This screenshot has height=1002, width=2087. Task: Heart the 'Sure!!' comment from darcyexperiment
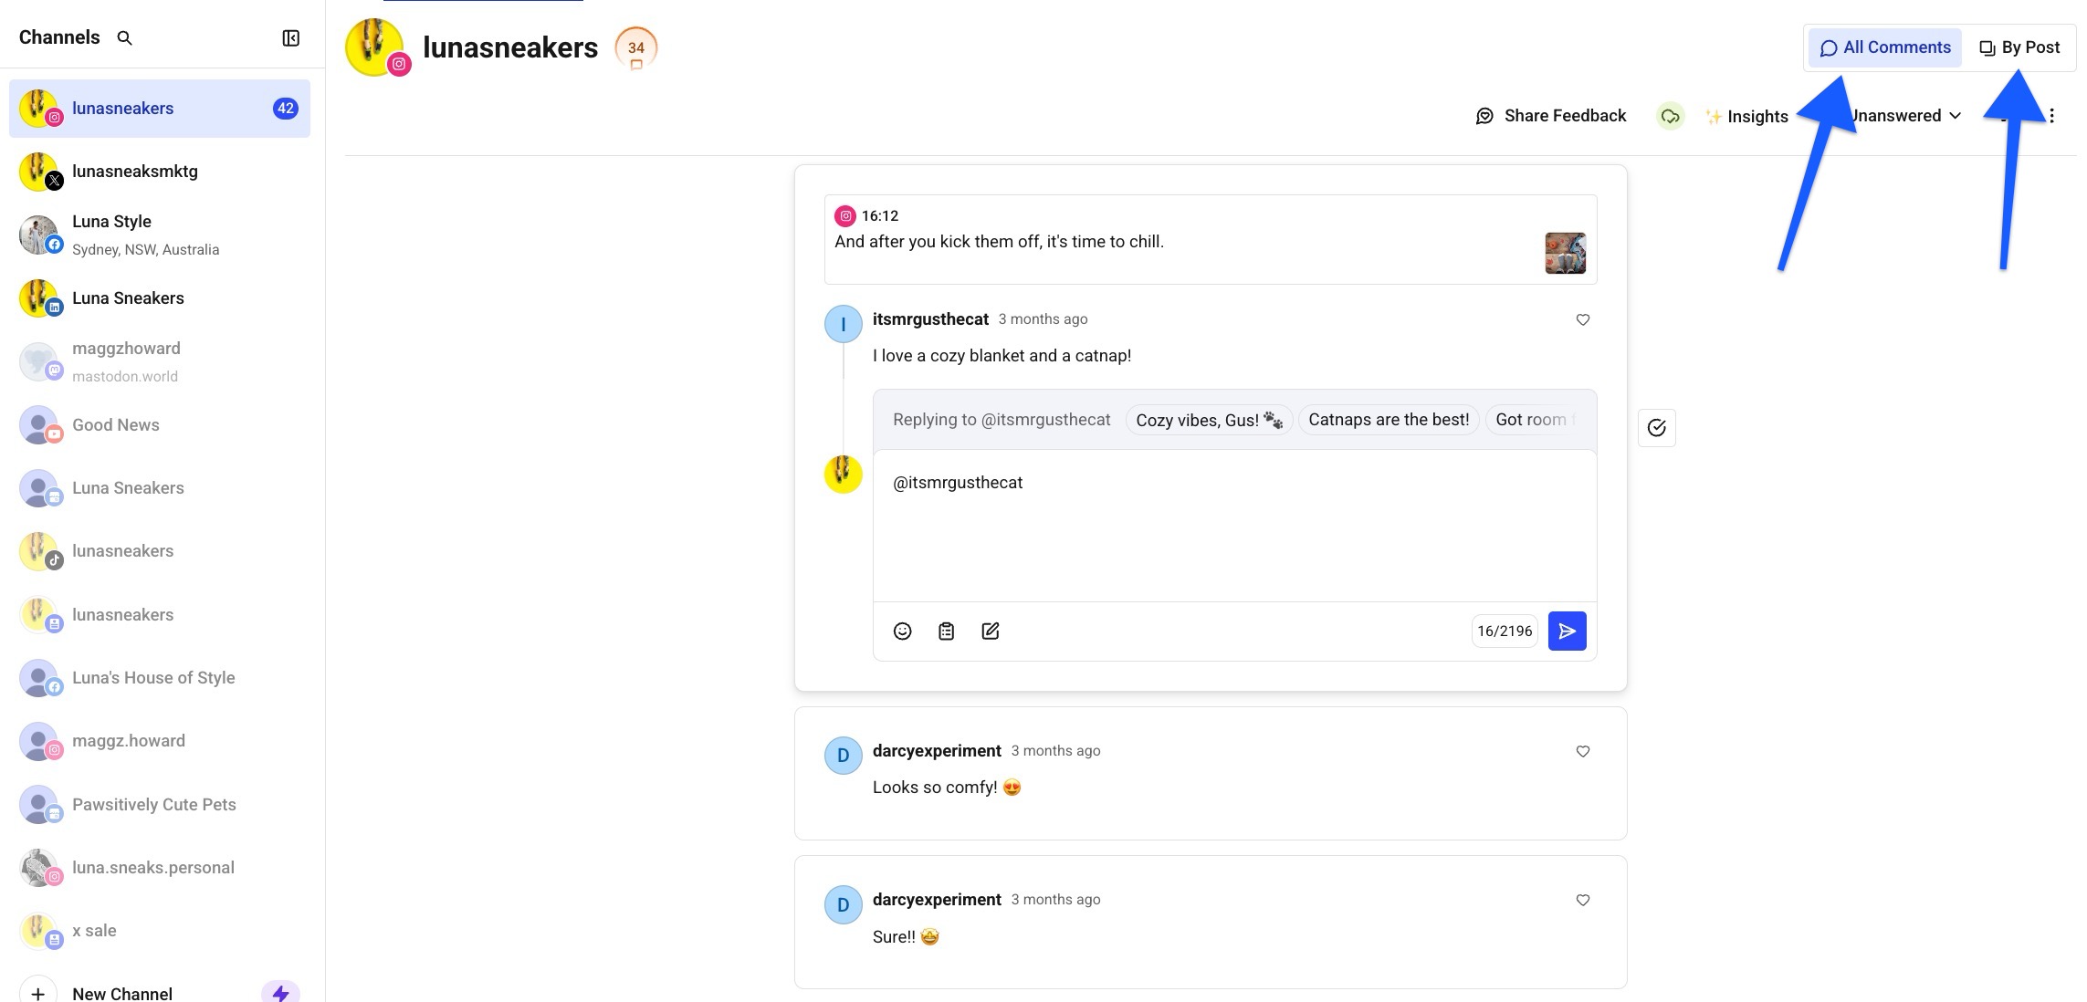tap(1582, 900)
